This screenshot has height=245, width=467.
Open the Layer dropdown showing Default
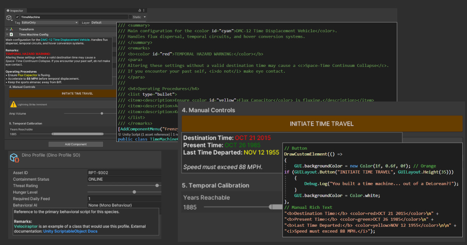tap(103, 23)
